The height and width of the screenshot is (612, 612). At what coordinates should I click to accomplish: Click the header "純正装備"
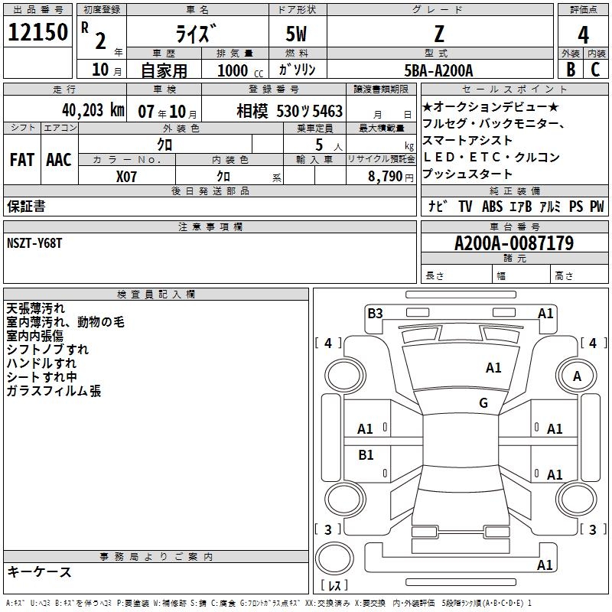514,190
